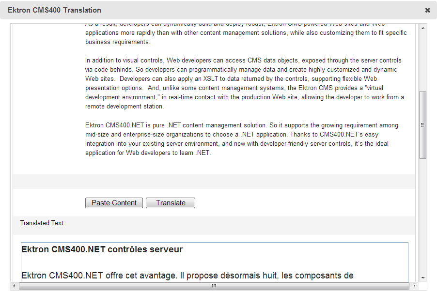Click the translated heading 'contrôles serveur'
The height and width of the screenshot is (292, 437).
coord(145,250)
